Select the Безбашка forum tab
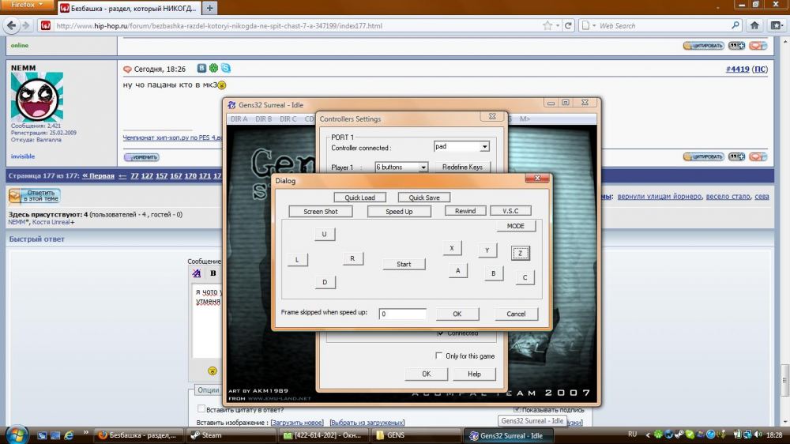The image size is (790, 444). pos(129,8)
